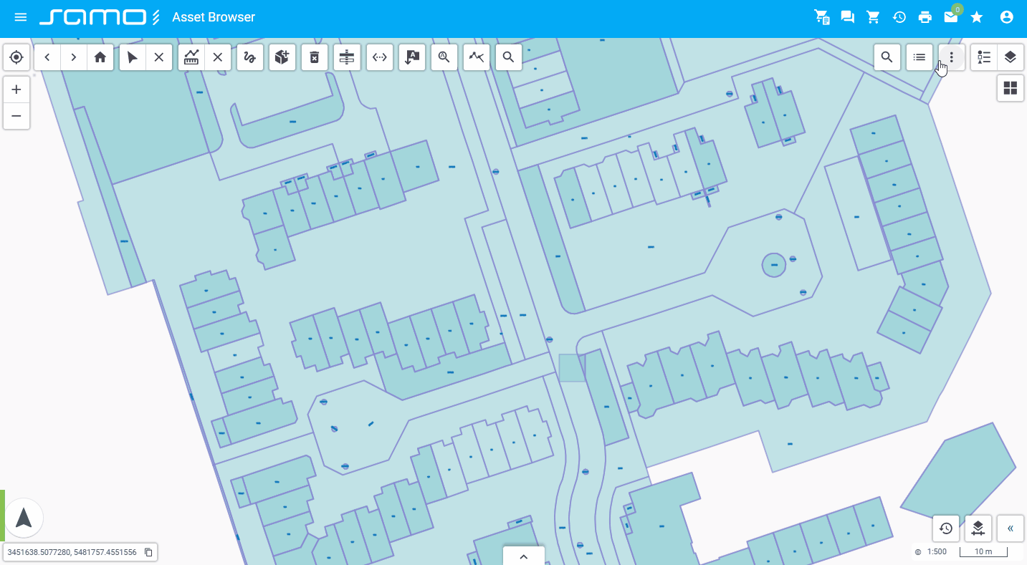Select the freehand squiggle drawing tool
The image size is (1027, 565).
point(250,57)
